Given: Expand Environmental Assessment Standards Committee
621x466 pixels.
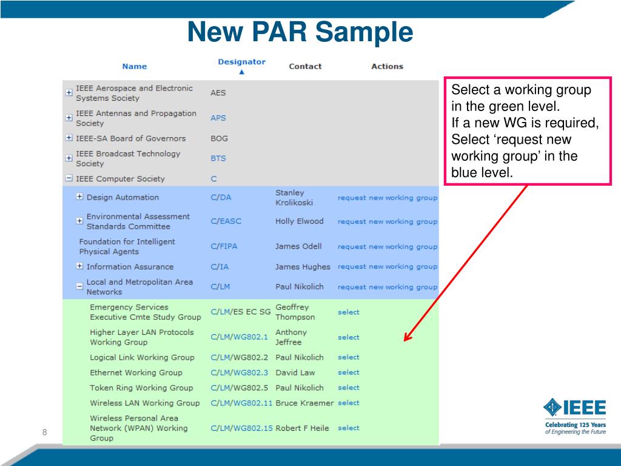Looking at the screenshot, I should 79,221.
